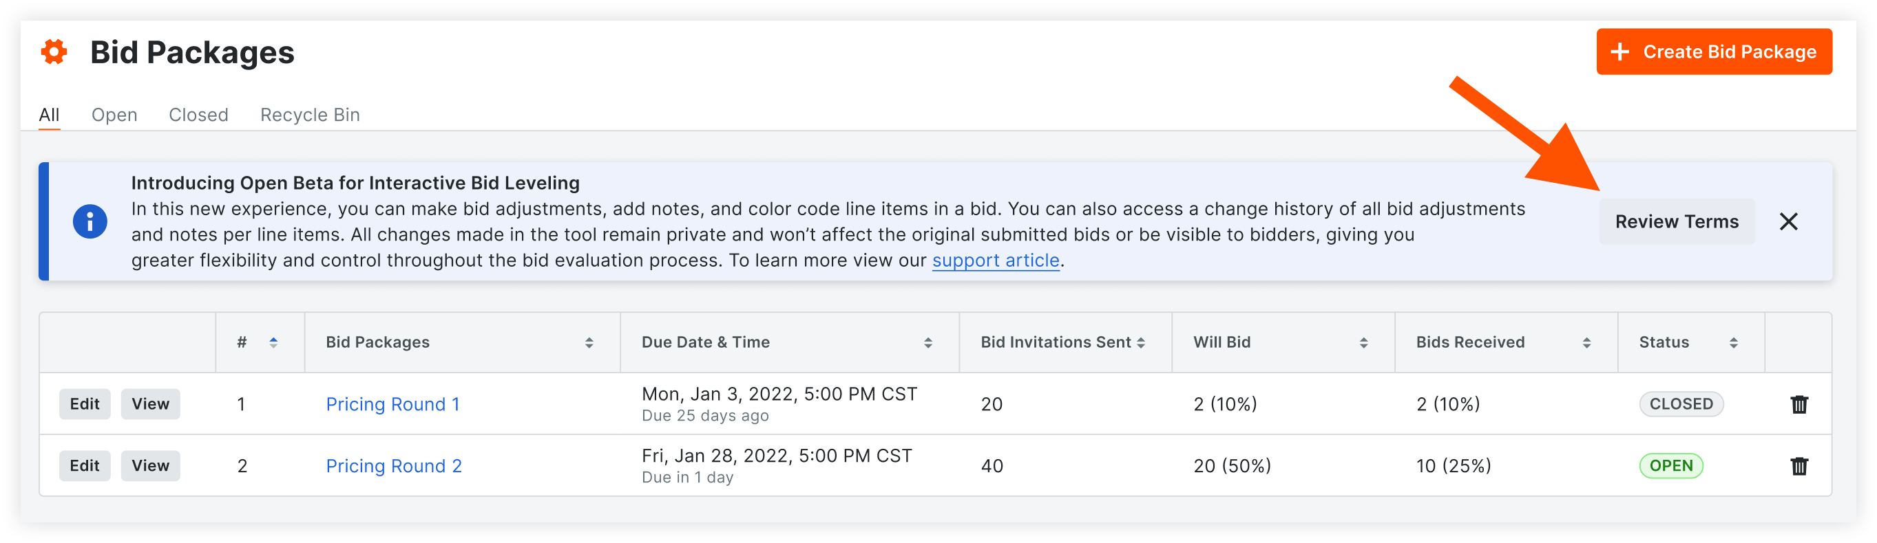Sort the Bids Received column
This screenshot has height=543, width=1877.
[1586, 342]
